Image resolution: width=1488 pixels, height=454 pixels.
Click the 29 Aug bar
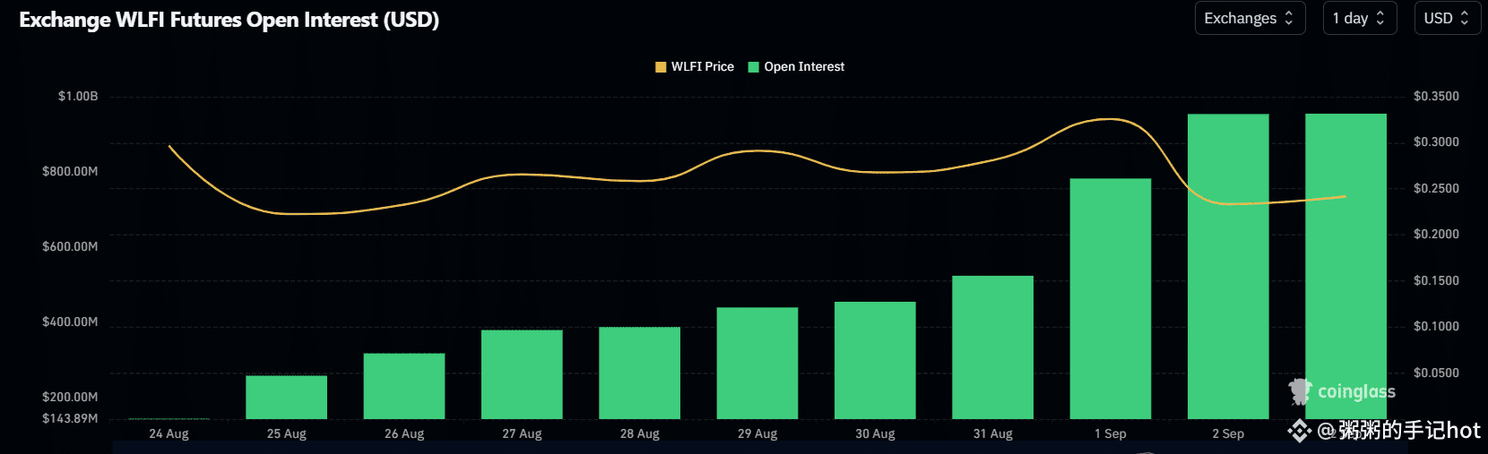click(x=757, y=363)
